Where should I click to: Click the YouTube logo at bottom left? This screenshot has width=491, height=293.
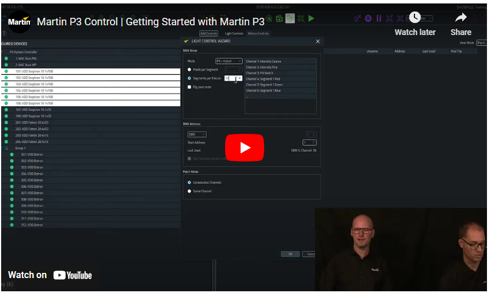[x=73, y=275]
